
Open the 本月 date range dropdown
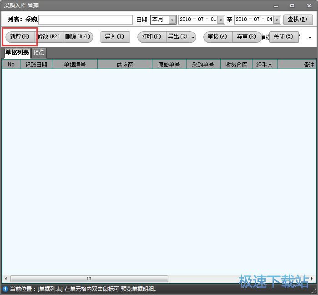[172, 20]
